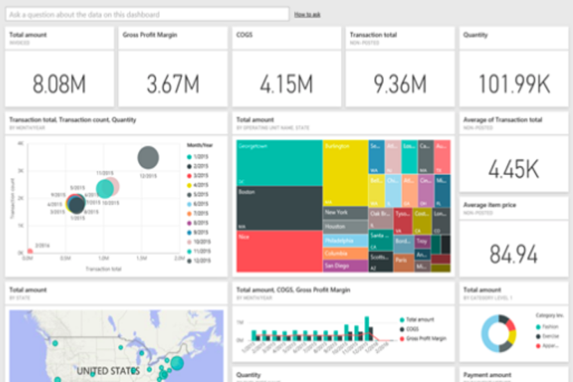Select the Gross Profit Margin 3.67M tile
Viewport: 573px width, 382px height.
pyautogui.click(x=173, y=67)
